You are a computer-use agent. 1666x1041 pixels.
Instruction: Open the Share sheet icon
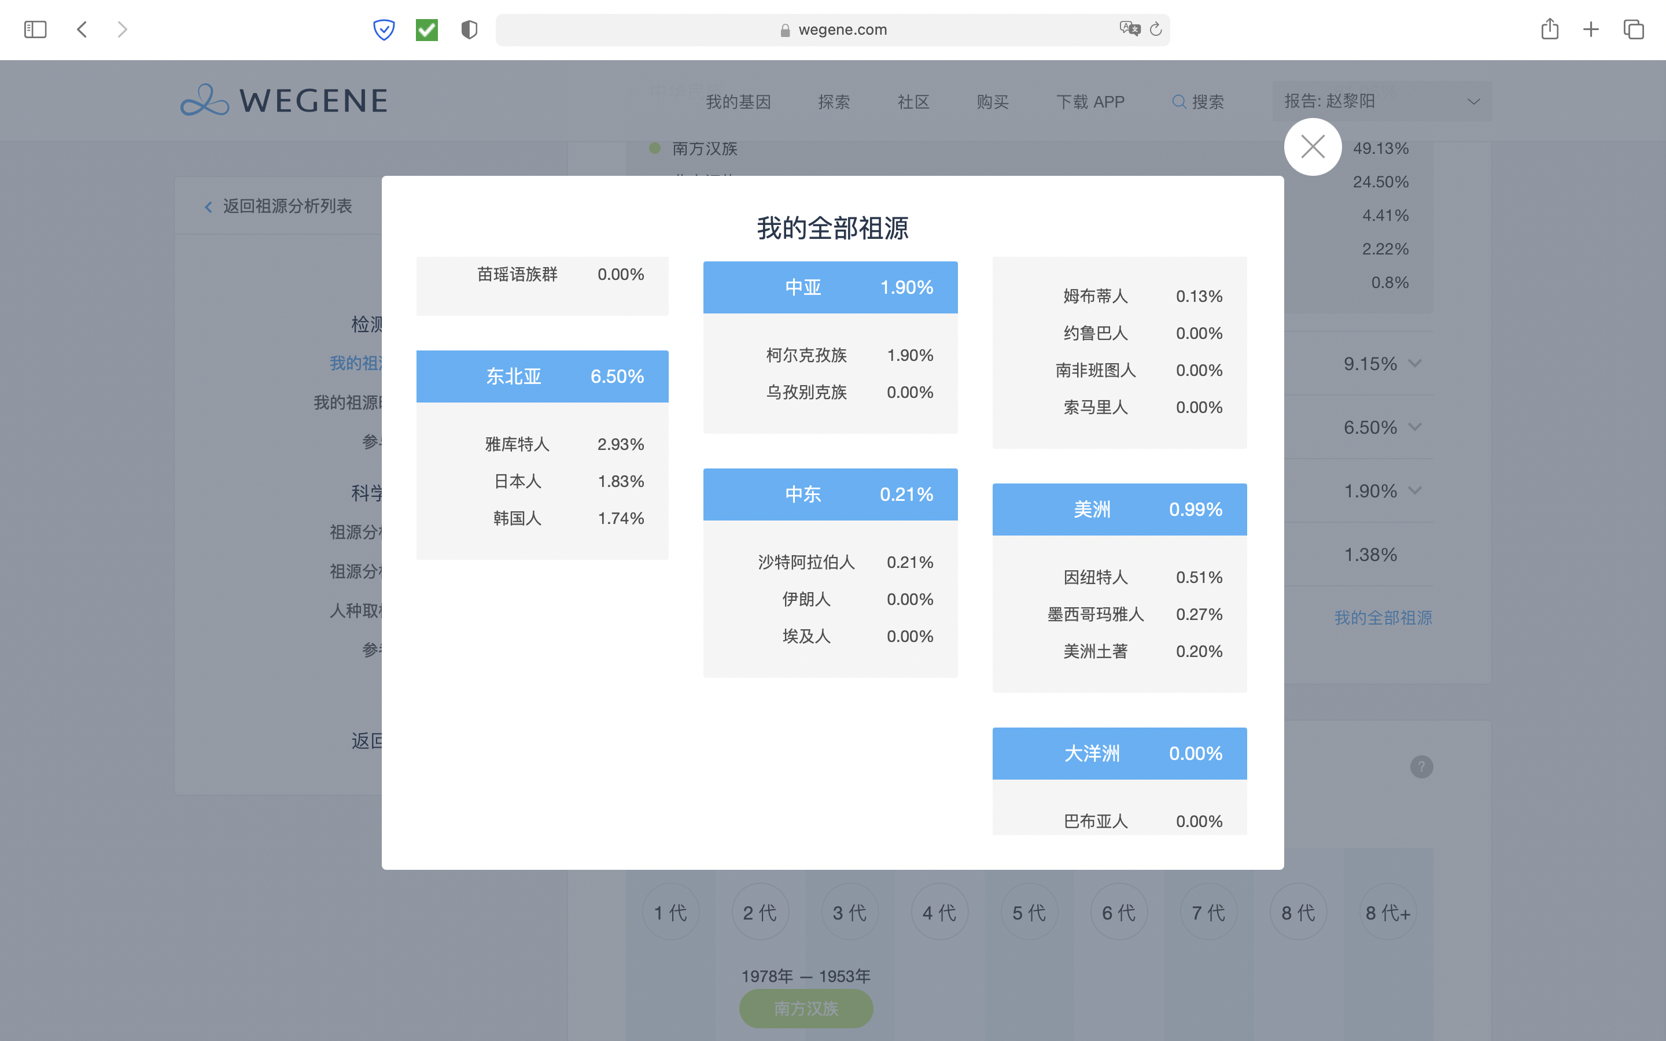1550,29
